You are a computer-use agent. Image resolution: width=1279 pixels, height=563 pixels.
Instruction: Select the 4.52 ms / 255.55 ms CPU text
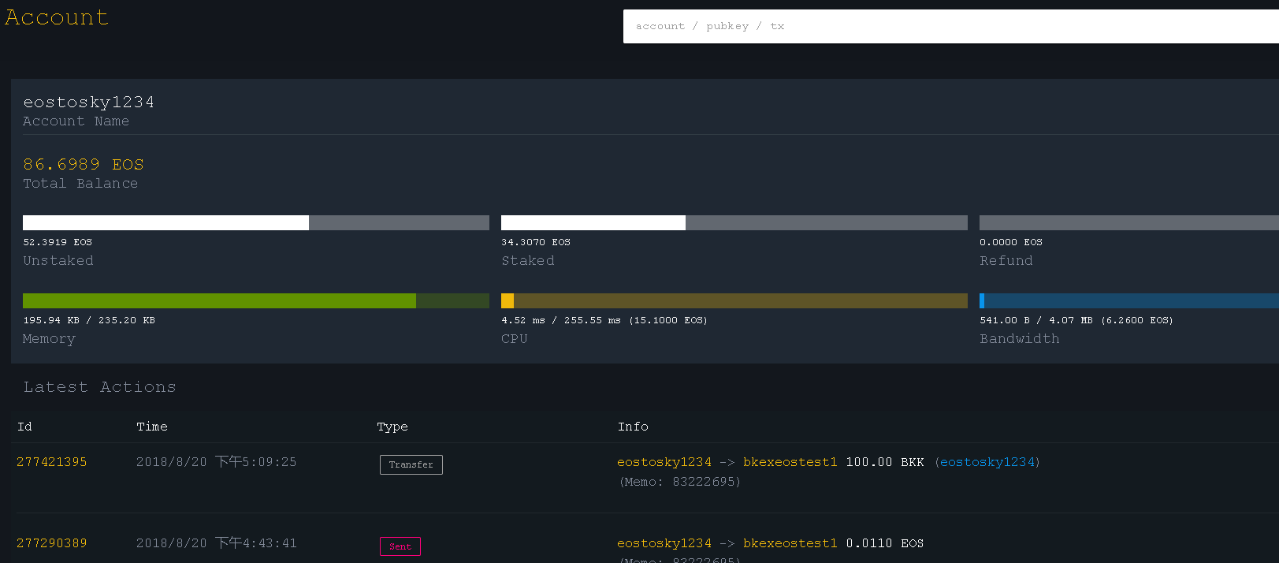[x=604, y=320]
